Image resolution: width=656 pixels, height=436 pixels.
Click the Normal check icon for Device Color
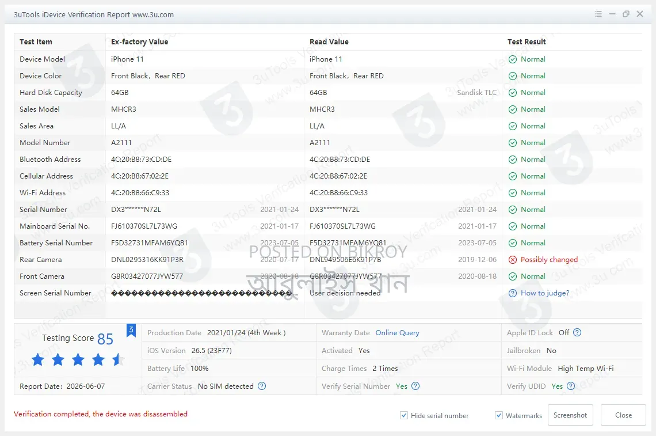pyautogui.click(x=513, y=76)
